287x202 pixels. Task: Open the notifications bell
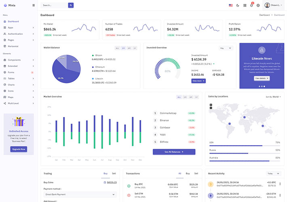click(251, 5)
